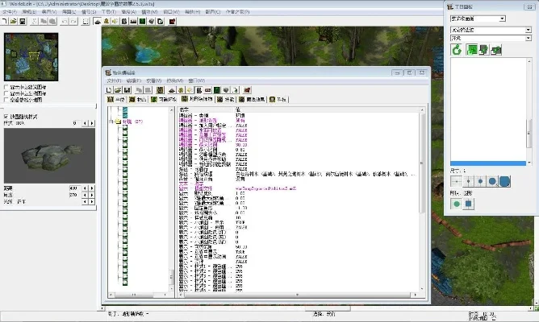Switch to first Units tab in Object Editor
Image resolution: width=539 pixels, height=322 pixels.
[x=116, y=100]
